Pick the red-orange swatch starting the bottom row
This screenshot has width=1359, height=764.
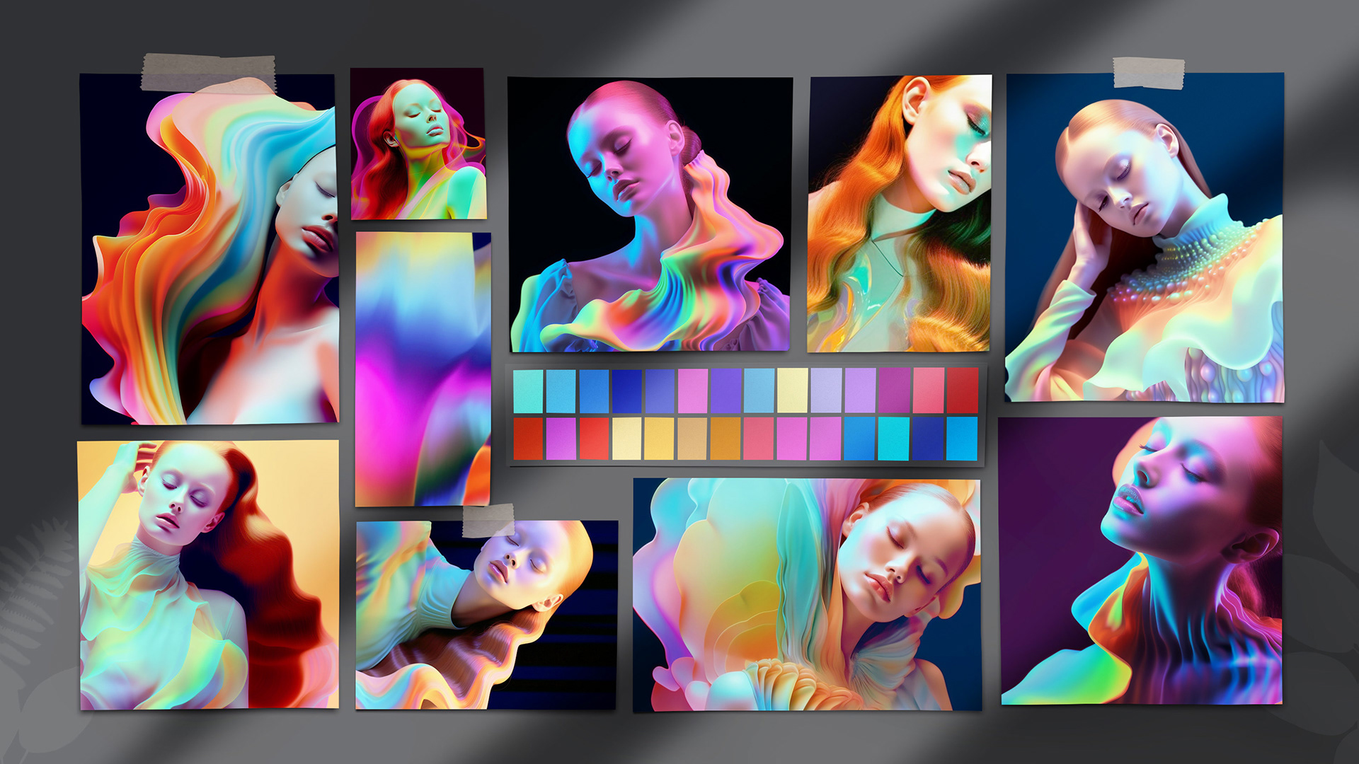click(x=528, y=439)
